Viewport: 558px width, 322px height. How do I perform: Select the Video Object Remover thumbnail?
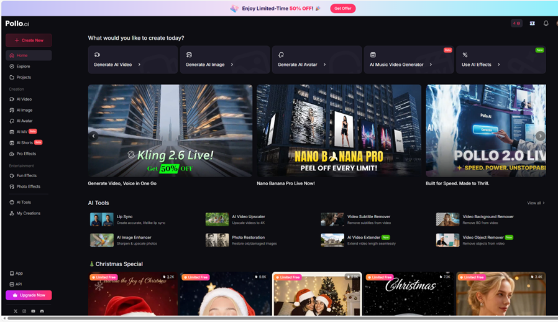coord(447,240)
